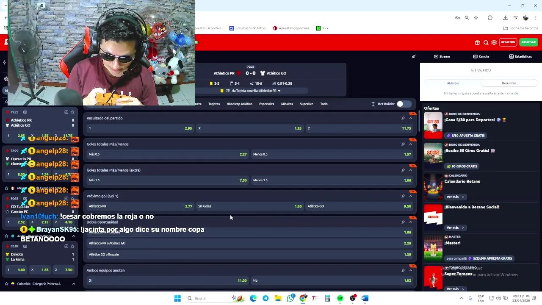Select the Más 0.5 goals odd 2.27
Screen dimensions: 542x305
167,154
